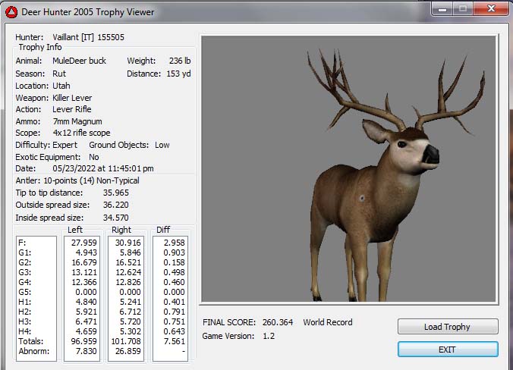513x370 pixels.
Task: Click the deer 3D preview image
Action: [349, 168]
